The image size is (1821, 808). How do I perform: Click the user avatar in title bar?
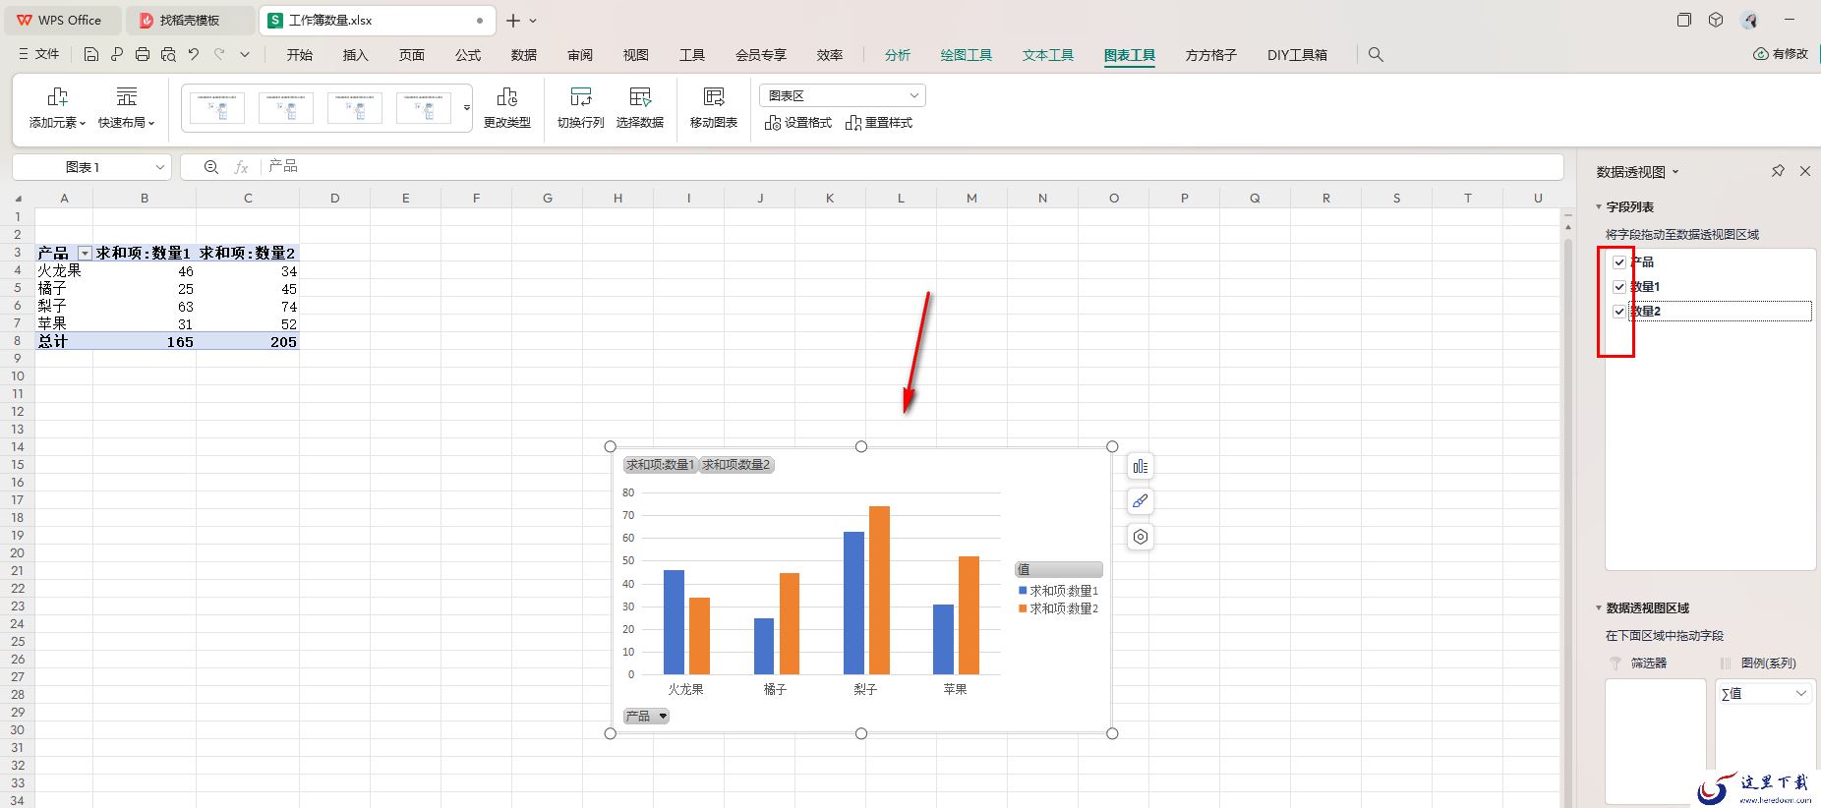tap(1750, 20)
